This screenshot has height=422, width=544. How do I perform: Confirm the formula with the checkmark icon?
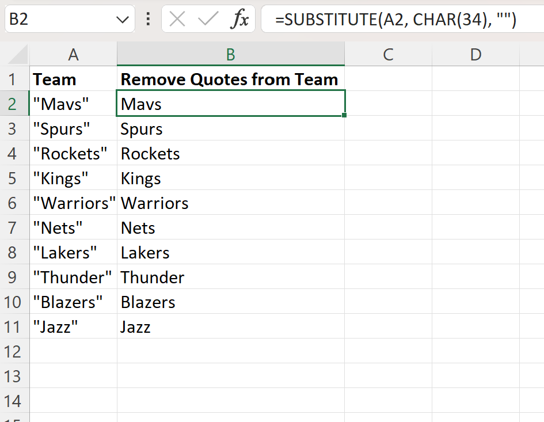coord(208,19)
